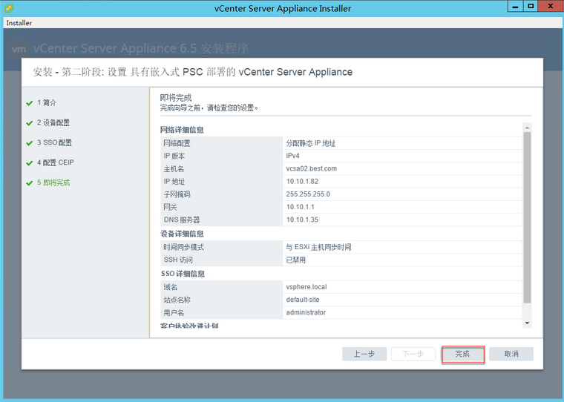Click the SSO 详细信息 section heading
564x402 pixels.
coord(183,274)
